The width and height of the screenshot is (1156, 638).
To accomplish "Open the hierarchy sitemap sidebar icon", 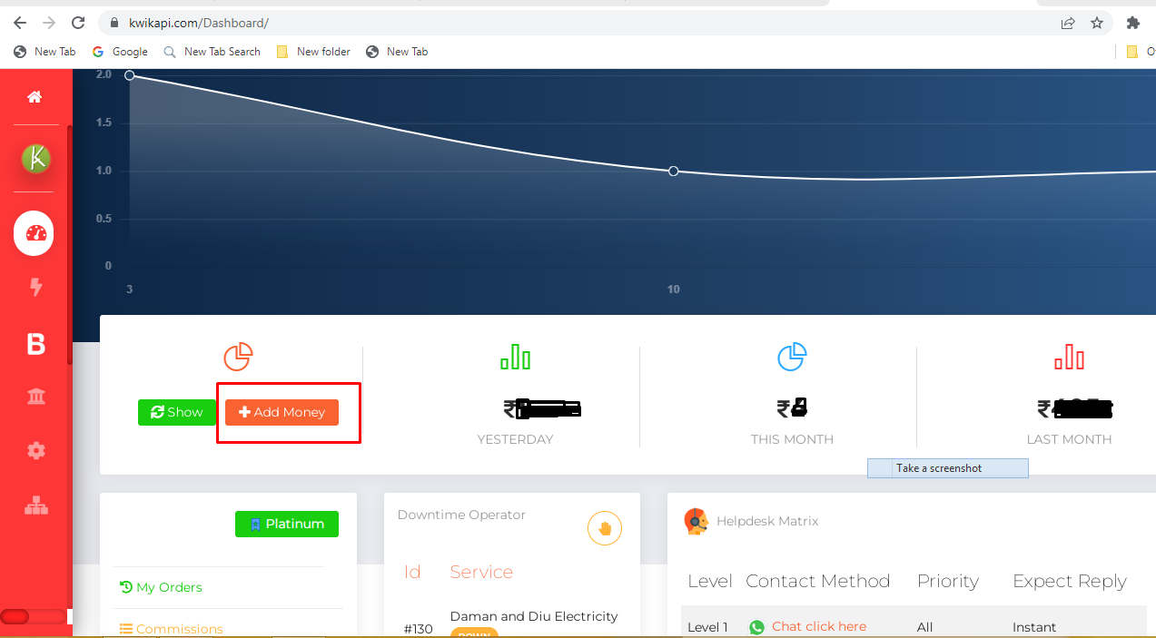I will [35, 506].
